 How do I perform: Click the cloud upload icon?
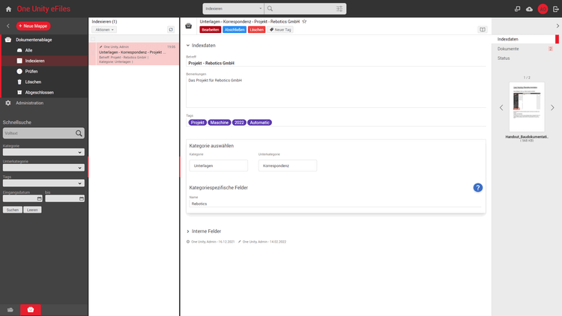point(530,8)
